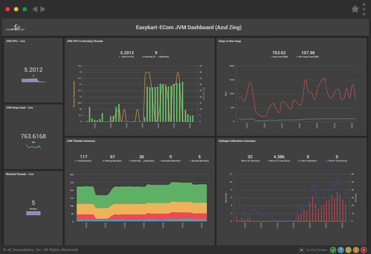Click the JVM CPU live value 5.2012

coord(33,70)
